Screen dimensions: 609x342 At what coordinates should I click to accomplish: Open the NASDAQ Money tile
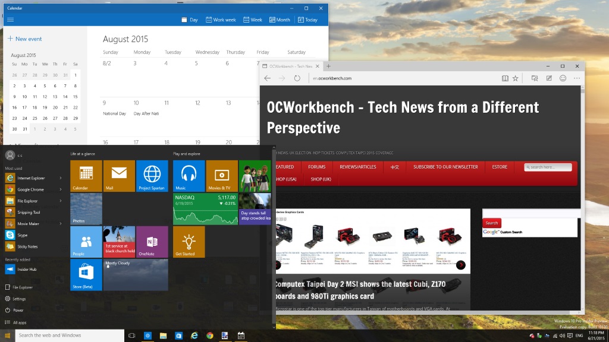pos(205,209)
